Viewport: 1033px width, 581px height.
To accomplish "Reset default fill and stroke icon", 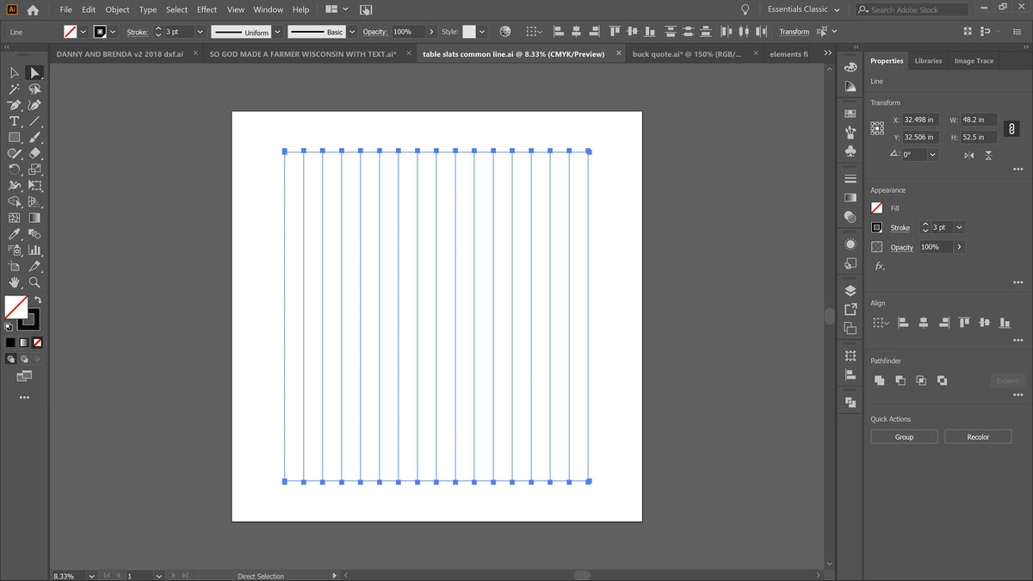I will pyautogui.click(x=9, y=327).
